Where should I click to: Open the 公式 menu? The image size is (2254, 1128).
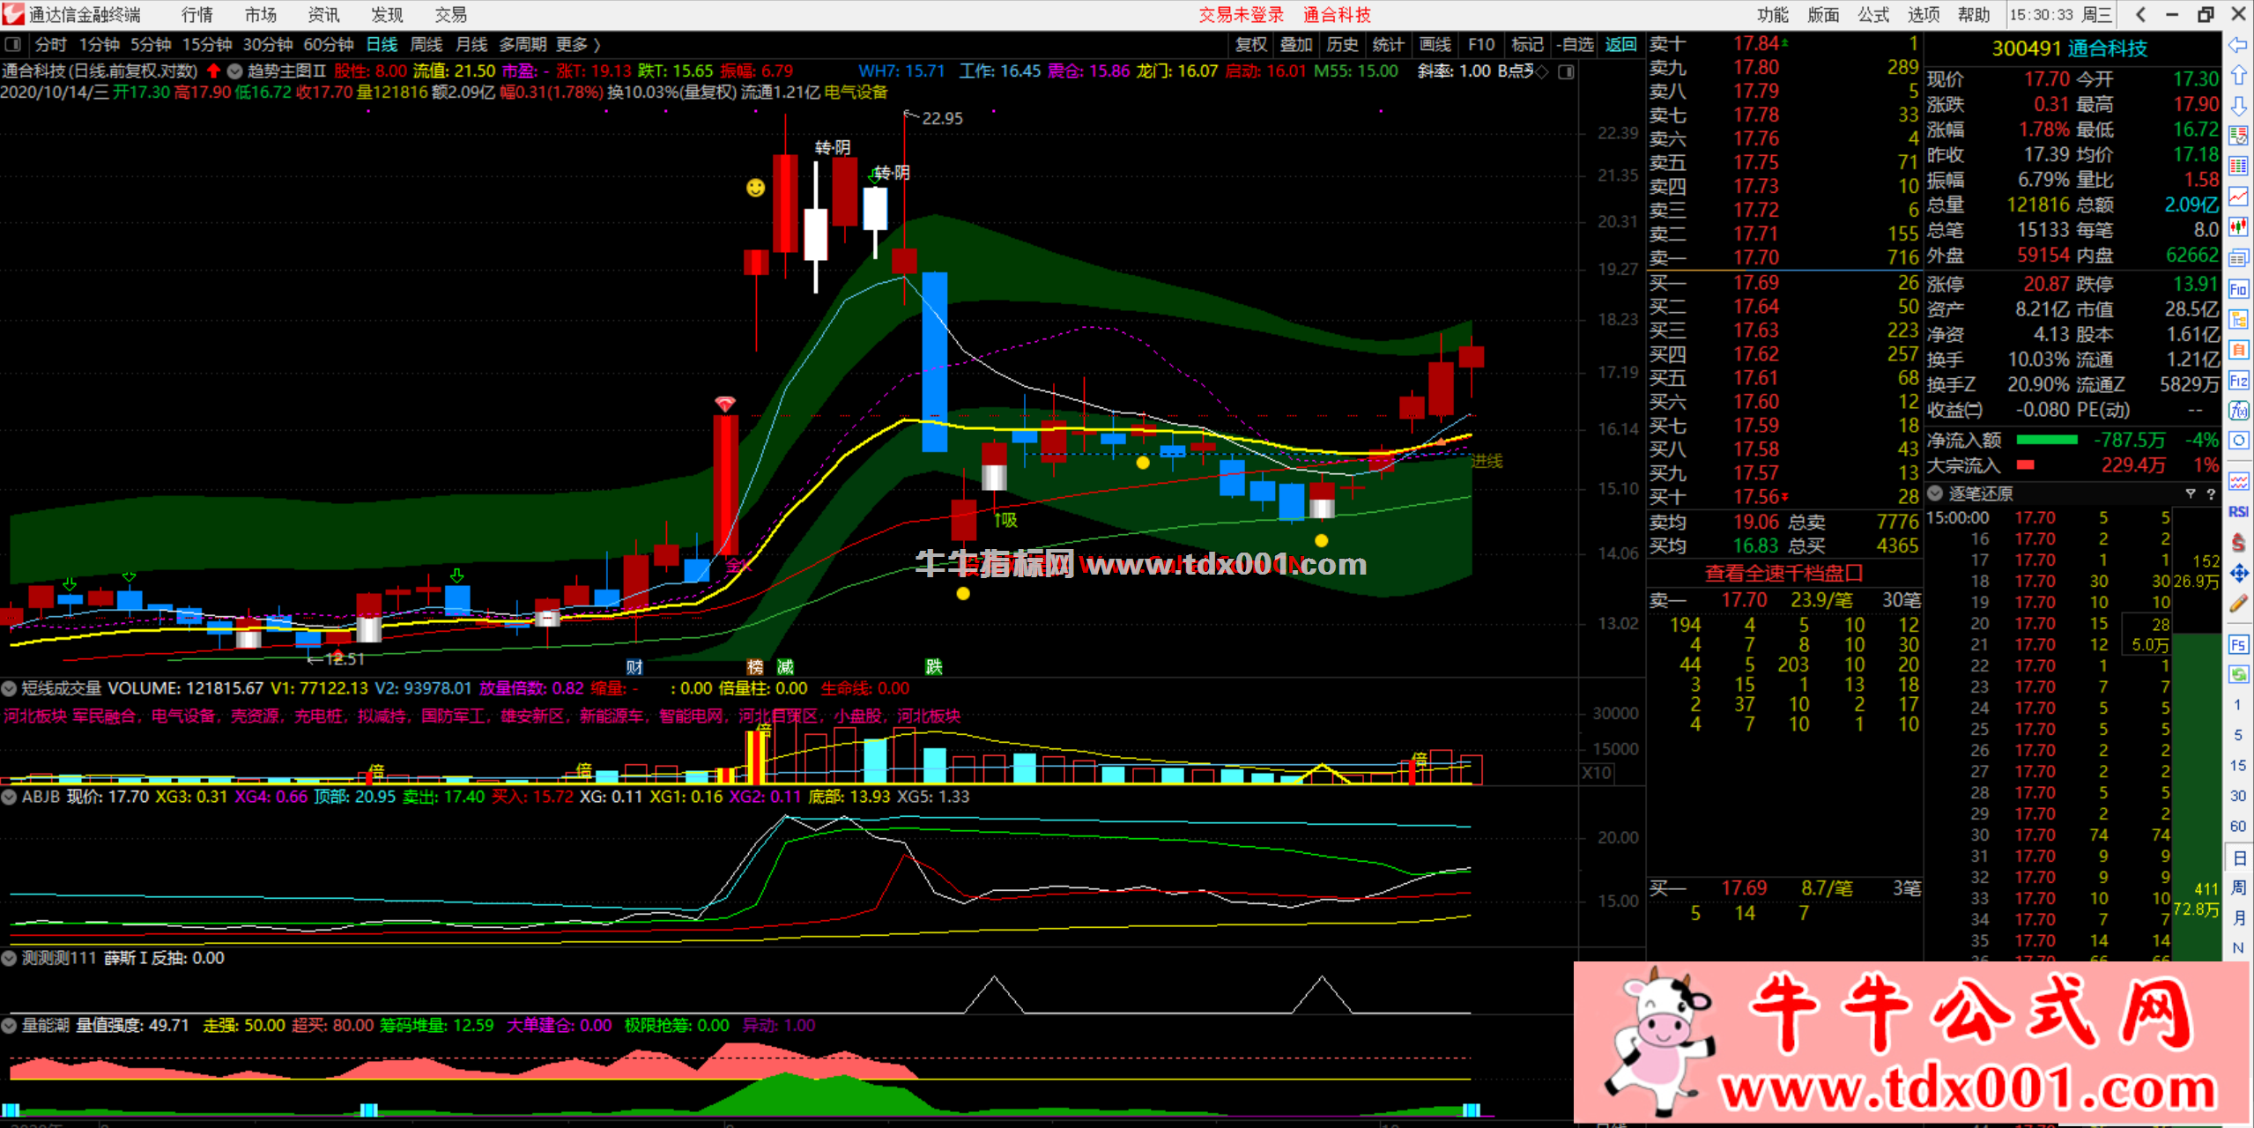1873,14
